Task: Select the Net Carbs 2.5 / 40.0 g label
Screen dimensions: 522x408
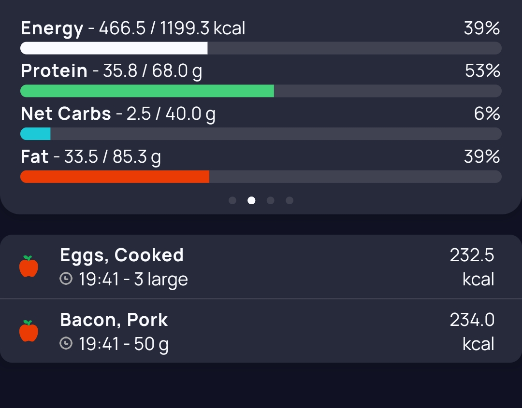Action: [x=118, y=114]
